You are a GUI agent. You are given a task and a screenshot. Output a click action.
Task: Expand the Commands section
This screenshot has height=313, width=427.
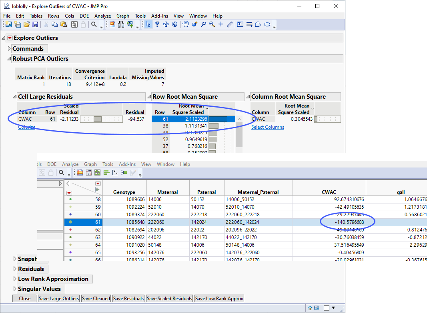click(10, 49)
